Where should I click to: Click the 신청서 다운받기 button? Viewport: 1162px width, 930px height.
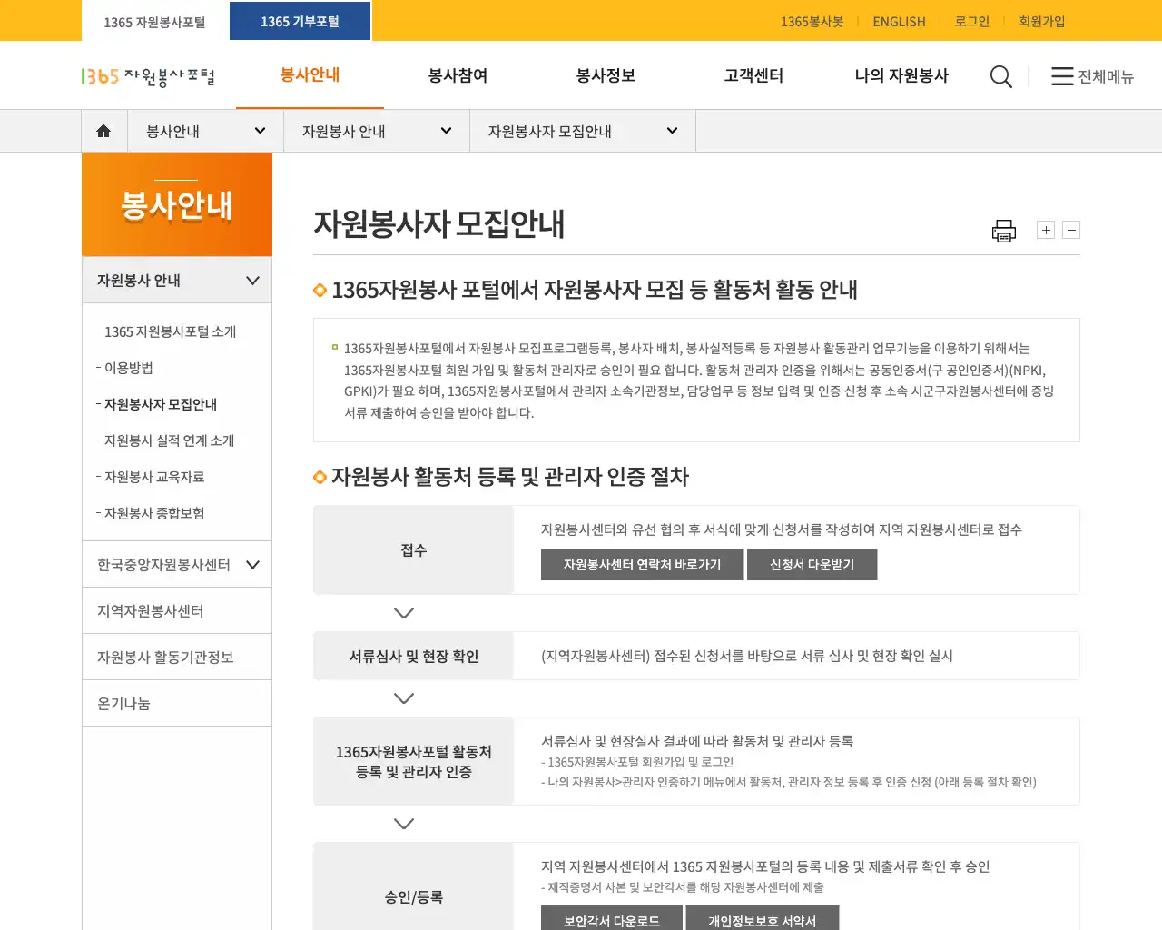point(812,564)
